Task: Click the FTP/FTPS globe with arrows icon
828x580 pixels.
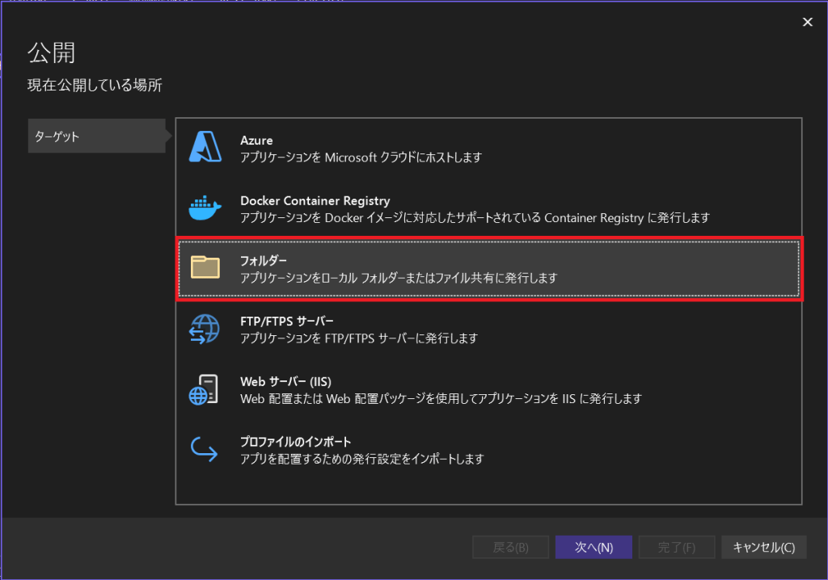Action: [205, 329]
